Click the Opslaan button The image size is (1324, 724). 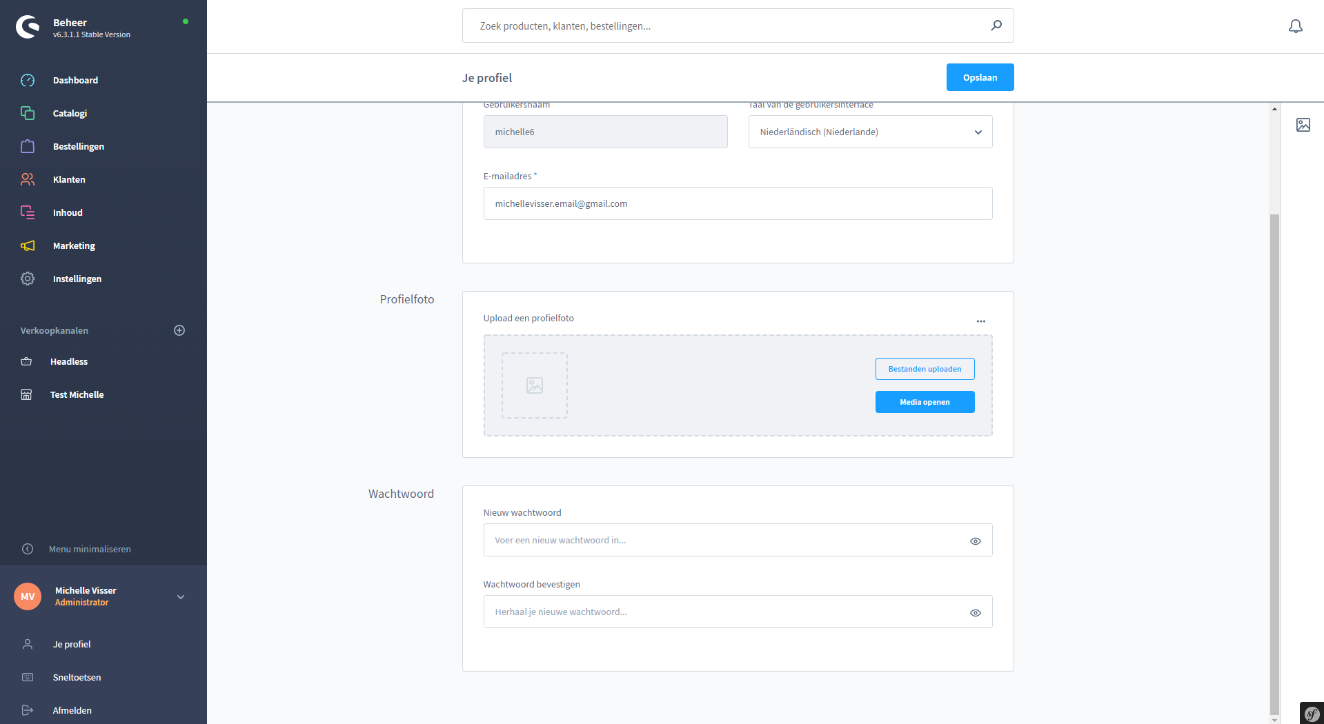(x=979, y=77)
